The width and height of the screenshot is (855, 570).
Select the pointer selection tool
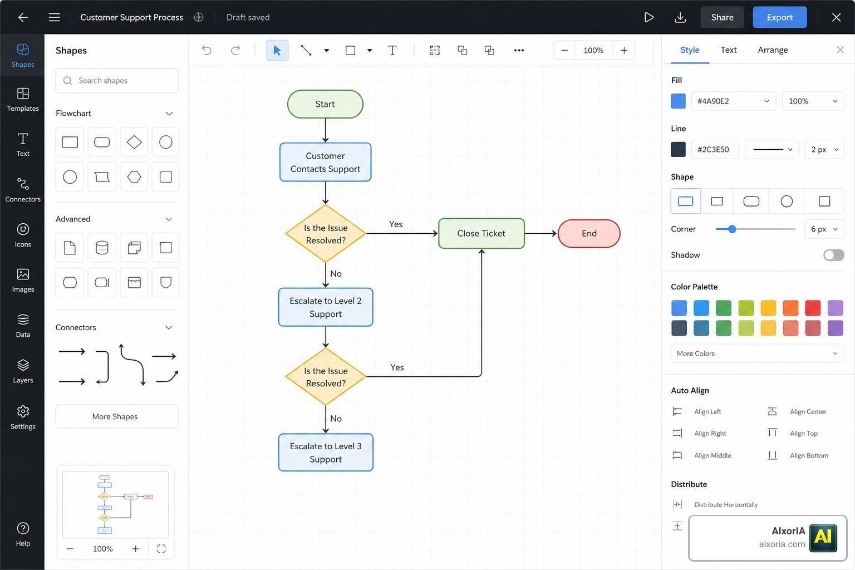277,50
